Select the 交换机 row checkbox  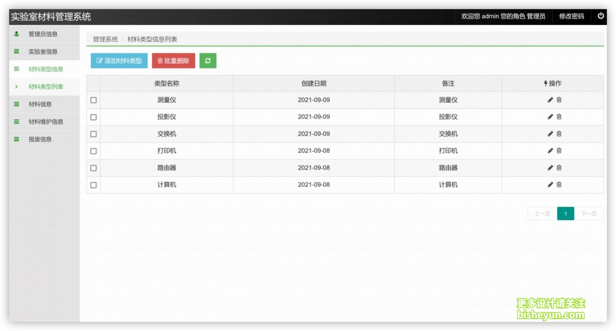pos(93,134)
